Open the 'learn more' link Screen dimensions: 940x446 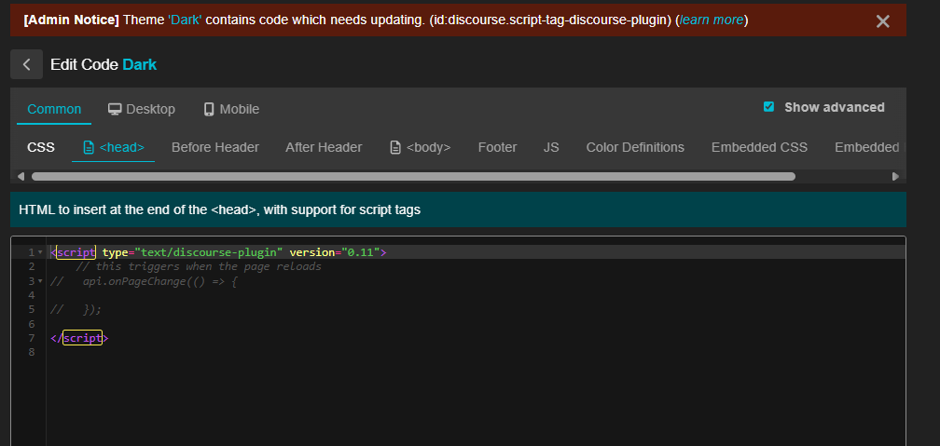711,20
